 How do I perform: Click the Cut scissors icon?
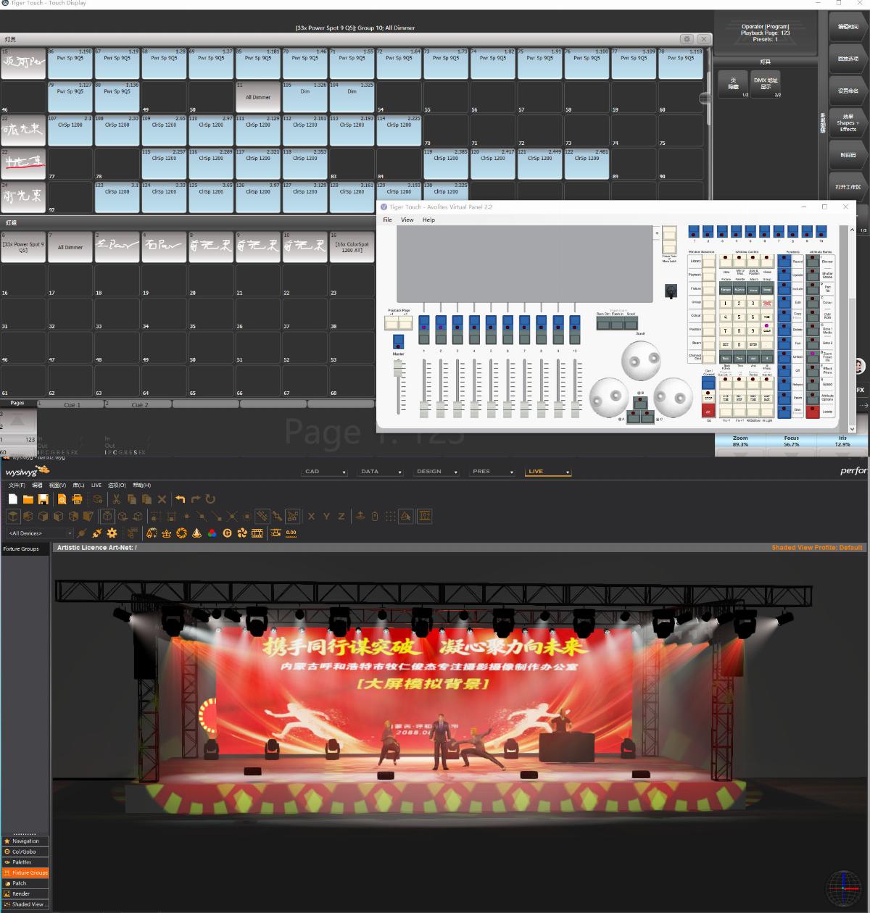[116, 499]
